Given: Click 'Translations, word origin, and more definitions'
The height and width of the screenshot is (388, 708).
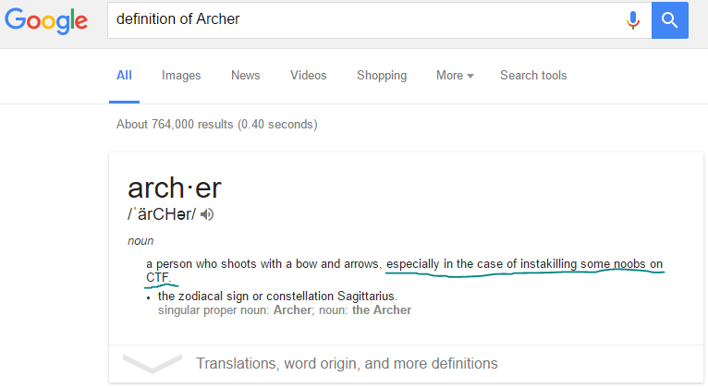Looking at the screenshot, I should (x=347, y=363).
